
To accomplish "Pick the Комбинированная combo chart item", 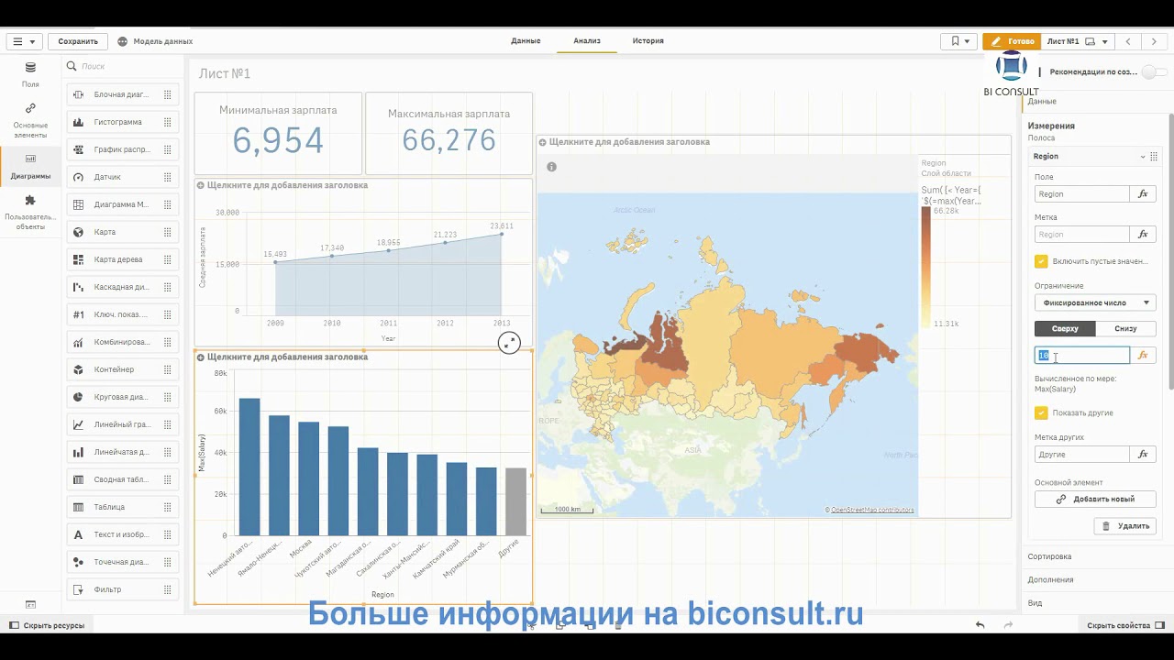I will 123,342.
